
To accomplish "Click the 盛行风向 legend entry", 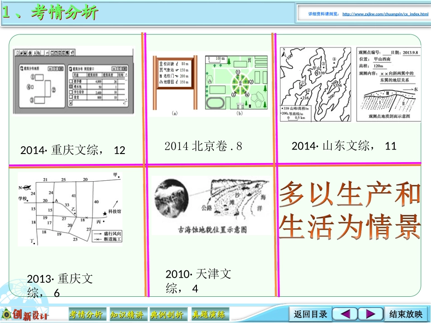I will (x=108, y=234).
